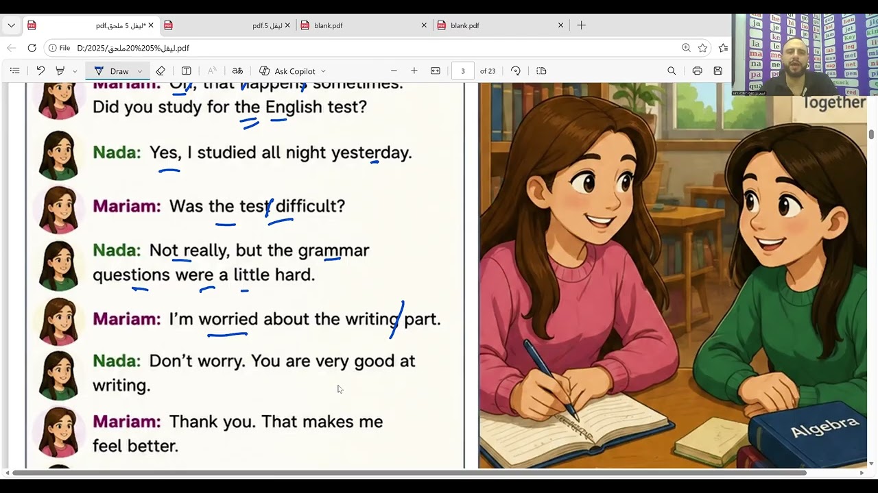Click the horizontal scrollbar at the bottom

(409, 472)
